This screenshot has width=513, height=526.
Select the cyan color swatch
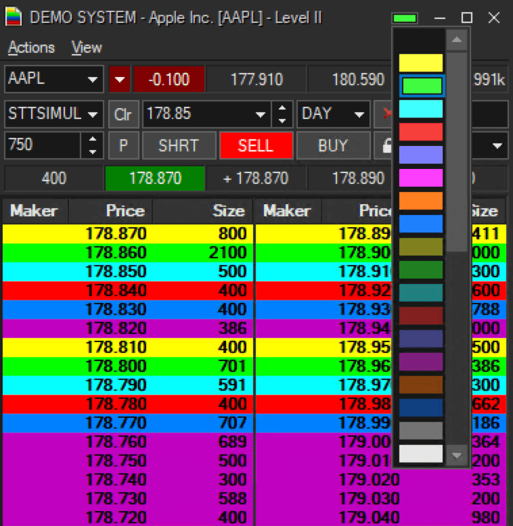tap(421, 109)
